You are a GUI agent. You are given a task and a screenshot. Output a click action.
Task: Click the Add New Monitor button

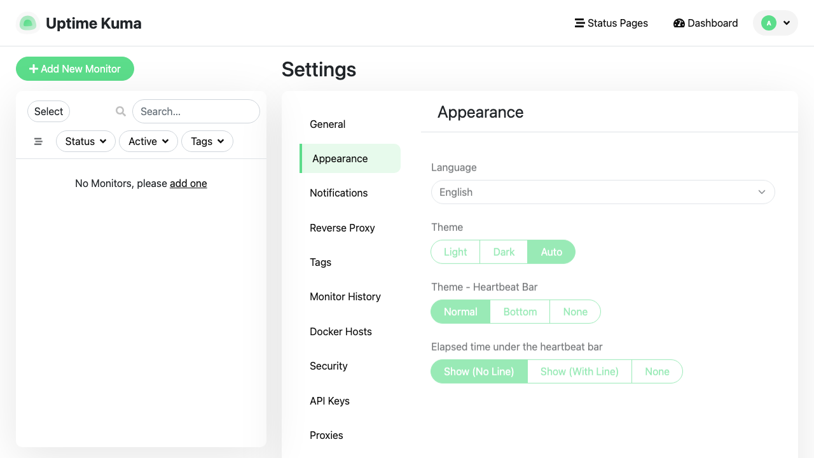75,69
